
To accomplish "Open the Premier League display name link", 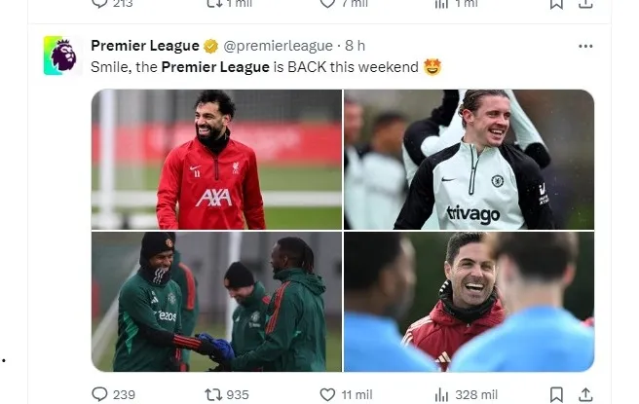I will click(144, 46).
